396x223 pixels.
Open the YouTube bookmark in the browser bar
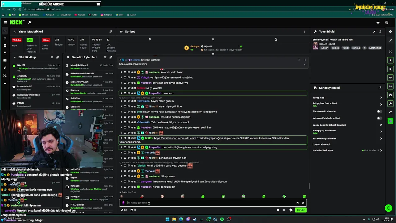[80, 15]
